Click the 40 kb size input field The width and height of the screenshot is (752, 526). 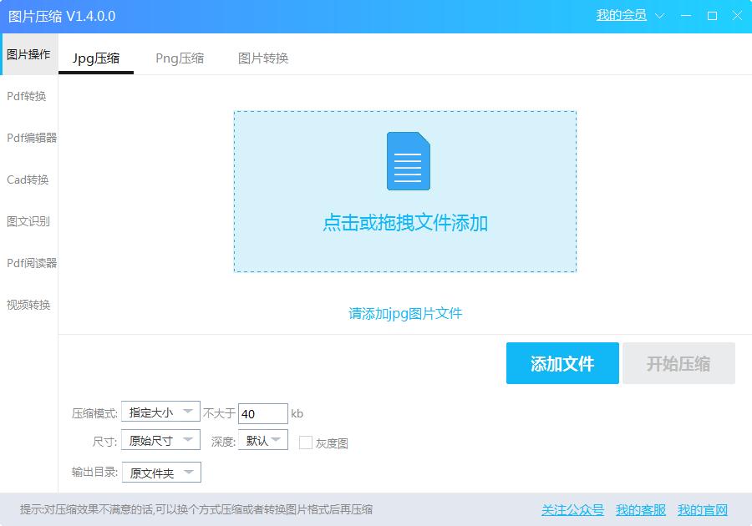tap(262, 412)
